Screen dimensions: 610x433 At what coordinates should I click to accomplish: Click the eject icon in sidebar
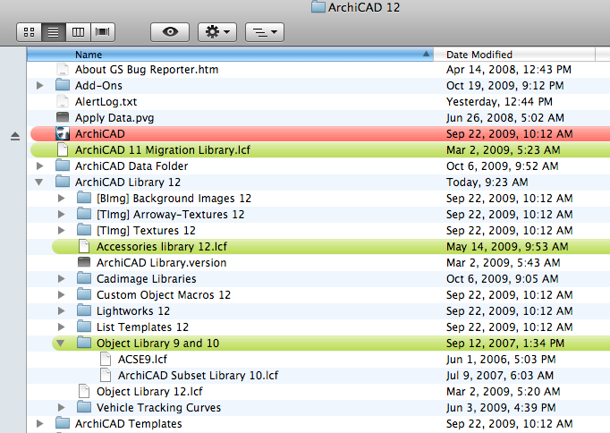pos(15,136)
